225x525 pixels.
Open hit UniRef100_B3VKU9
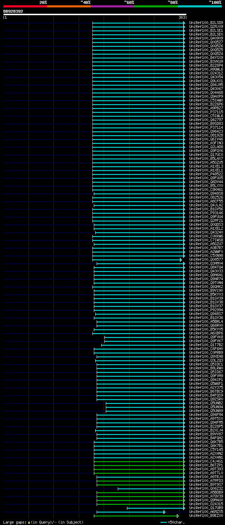click(x=206, y=61)
